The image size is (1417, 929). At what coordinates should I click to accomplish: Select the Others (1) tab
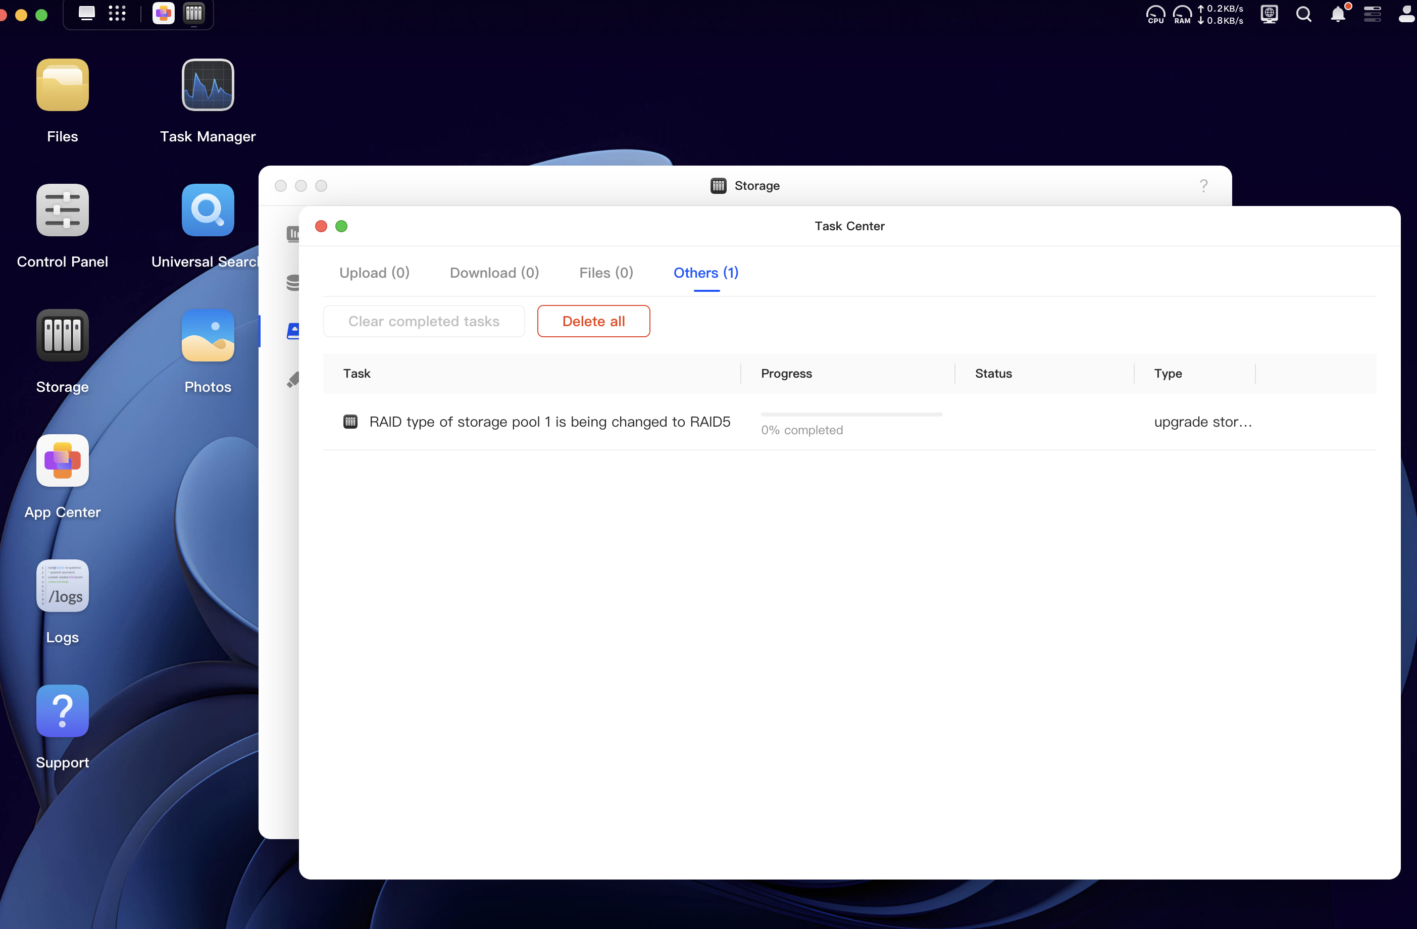click(x=706, y=273)
